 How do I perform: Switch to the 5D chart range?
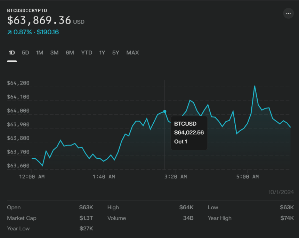(x=25, y=53)
